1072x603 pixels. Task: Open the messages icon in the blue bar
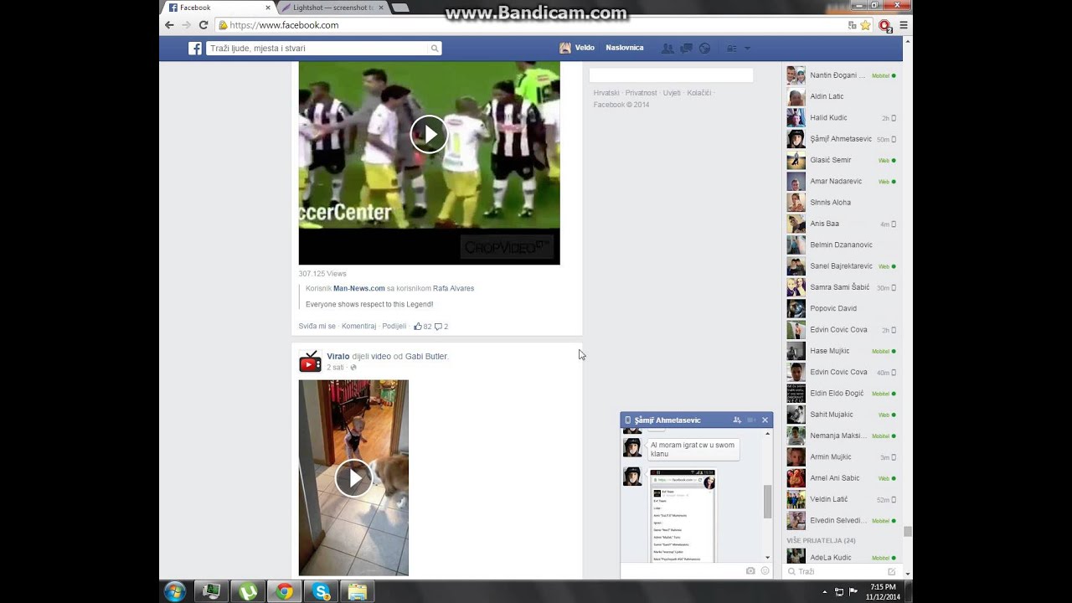pyautogui.click(x=686, y=49)
